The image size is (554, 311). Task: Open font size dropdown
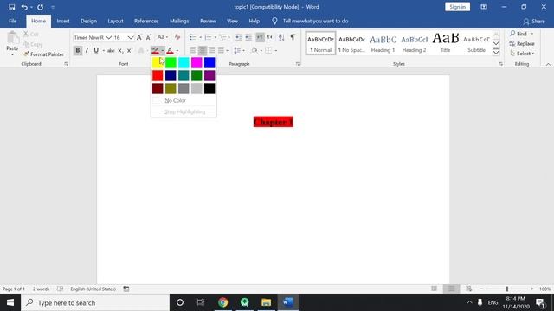coord(131,37)
